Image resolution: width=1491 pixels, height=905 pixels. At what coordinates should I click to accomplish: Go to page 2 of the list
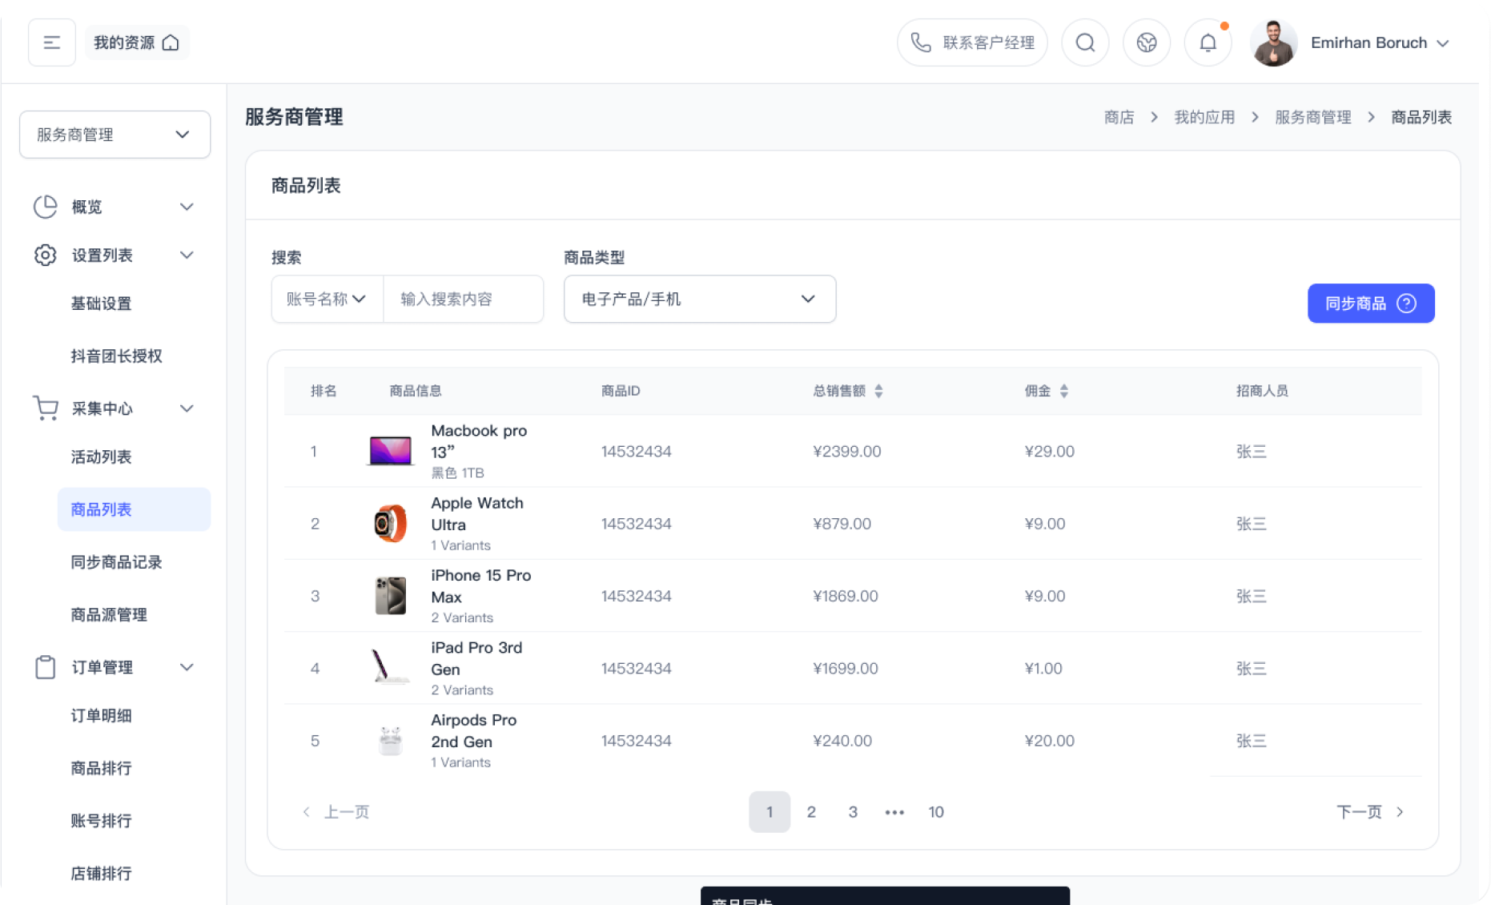click(811, 812)
